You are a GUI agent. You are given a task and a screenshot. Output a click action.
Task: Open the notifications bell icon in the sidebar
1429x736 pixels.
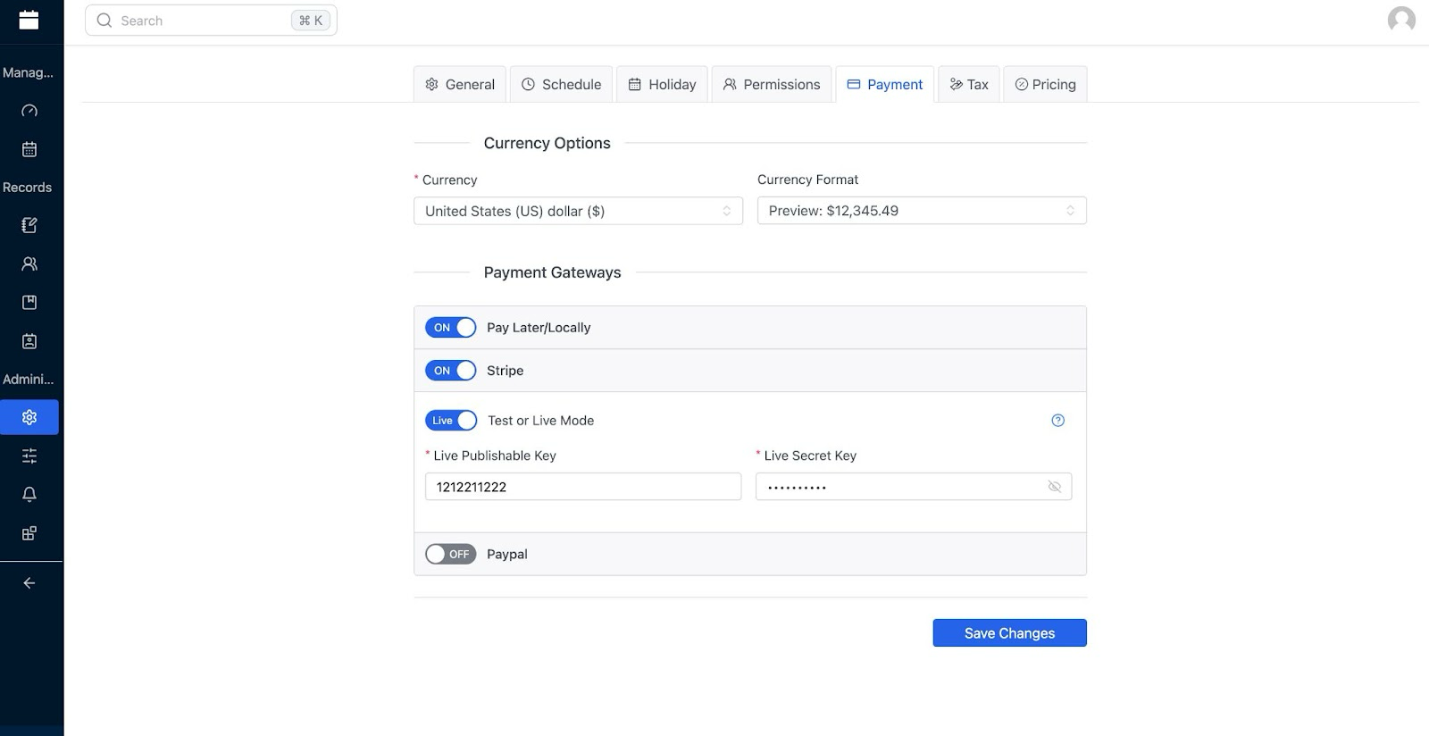point(29,494)
